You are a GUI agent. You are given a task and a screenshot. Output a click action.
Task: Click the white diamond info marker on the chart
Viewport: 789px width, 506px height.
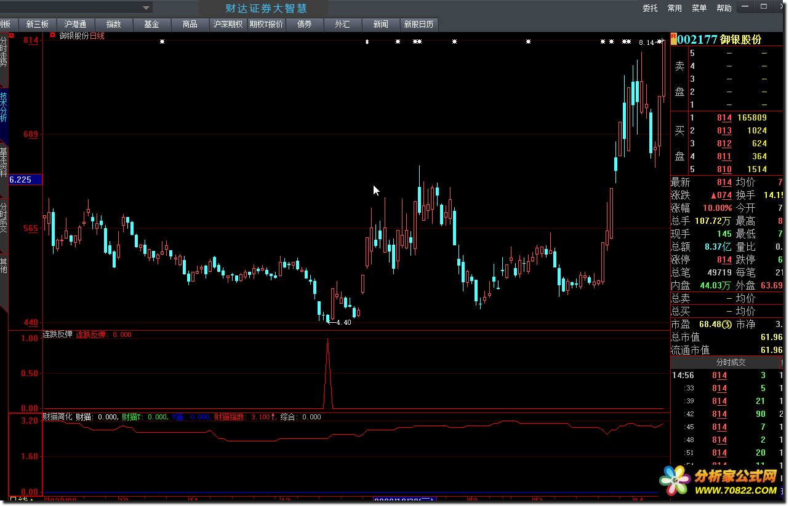[x=367, y=42]
